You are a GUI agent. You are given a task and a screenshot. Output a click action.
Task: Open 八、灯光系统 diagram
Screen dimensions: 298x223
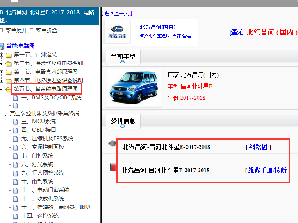tap(37, 164)
